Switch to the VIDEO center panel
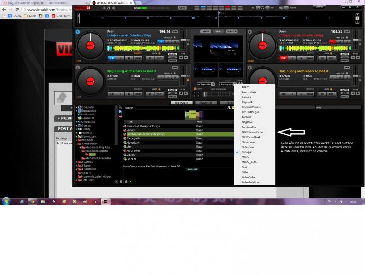The image size is (365, 276). click(218, 31)
